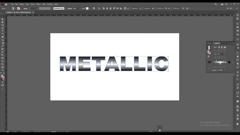Open the gradient angle dropdown
The width and height of the screenshot is (240, 135).
tap(225, 54)
